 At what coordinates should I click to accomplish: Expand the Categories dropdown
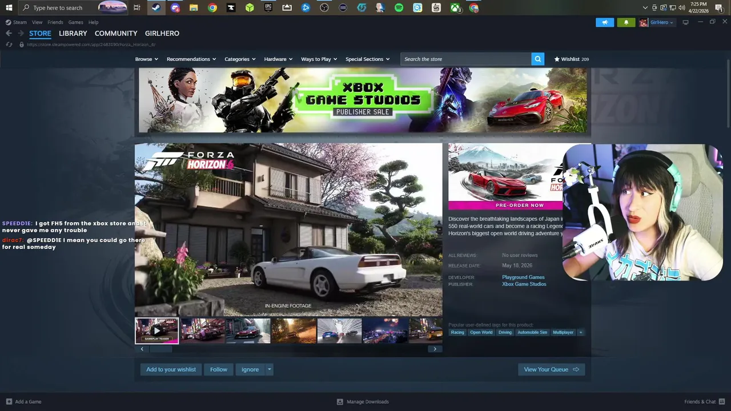[x=240, y=59]
